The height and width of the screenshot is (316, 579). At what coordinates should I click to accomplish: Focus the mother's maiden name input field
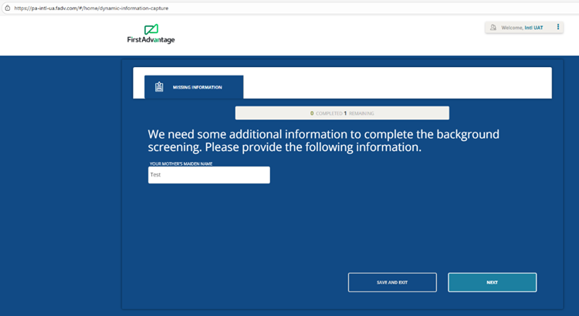(208, 175)
